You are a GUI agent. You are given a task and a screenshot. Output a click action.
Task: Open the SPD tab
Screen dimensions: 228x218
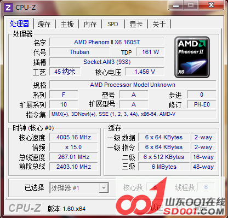[x=113, y=24]
